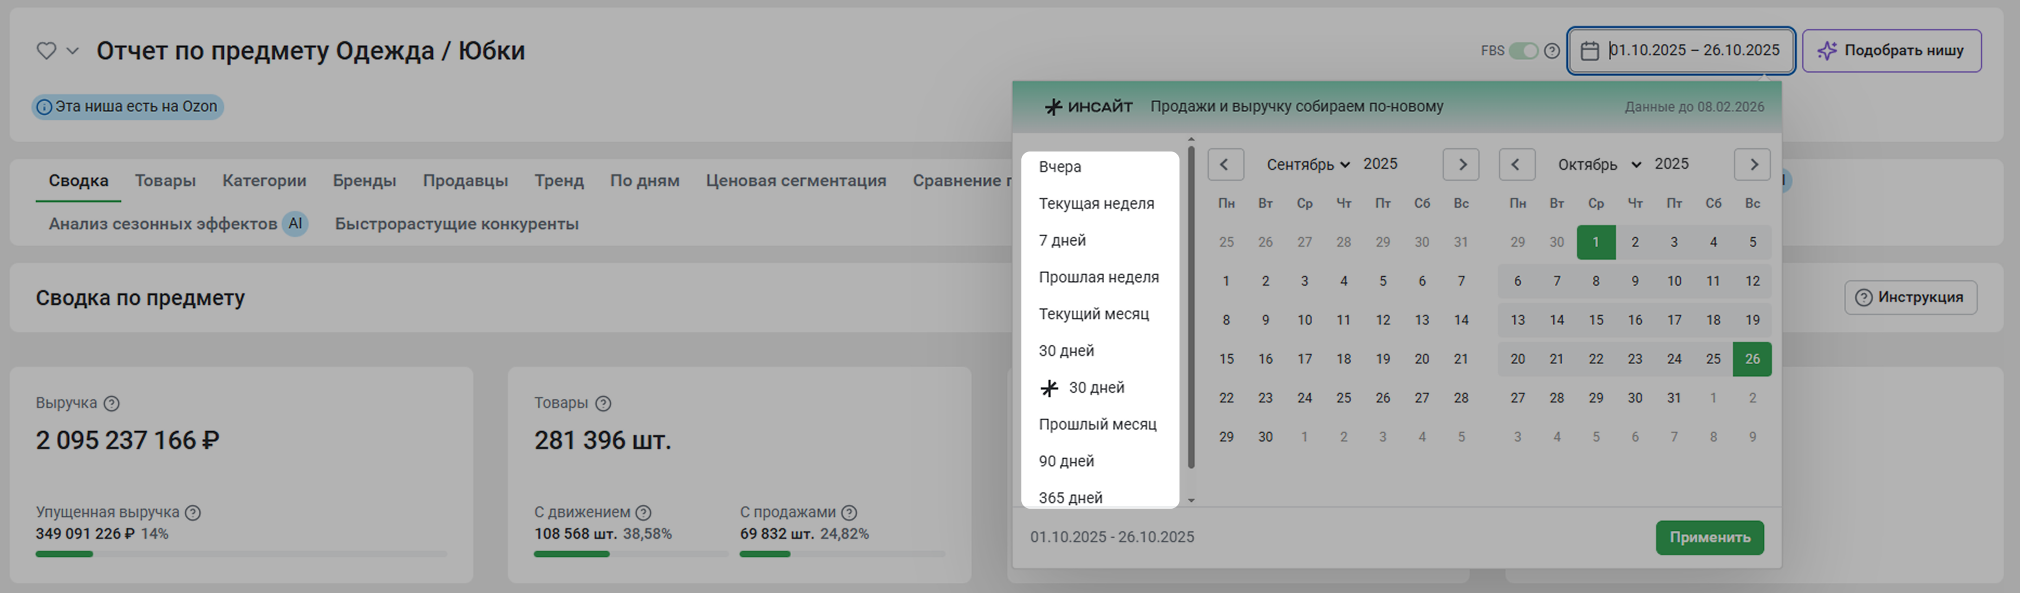Viewport: 2020px width, 593px height.
Task: Select the Прошлый месяц preset
Action: (x=1097, y=425)
